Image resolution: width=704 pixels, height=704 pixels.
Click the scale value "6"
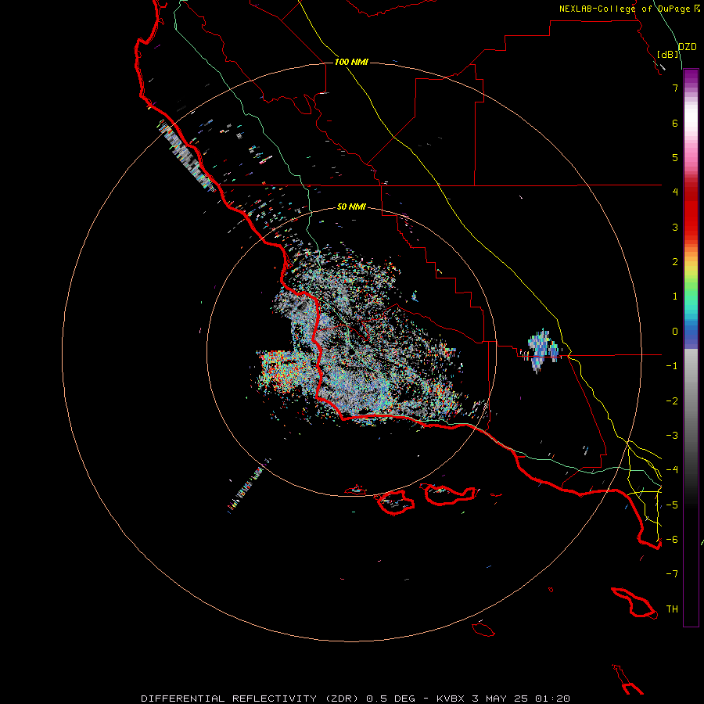click(675, 123)
